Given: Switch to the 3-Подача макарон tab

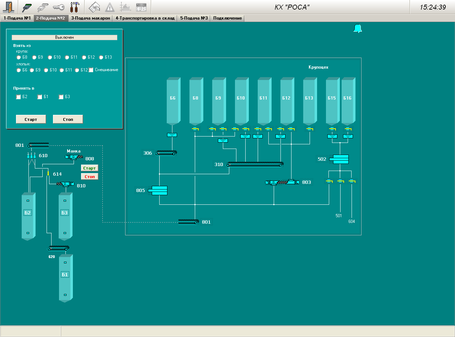Looking at the screenshot, I should pos(91,18).
